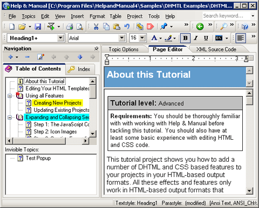Open the Table menu
Viewport: 259px width, 208px height.
coord(115,16)
